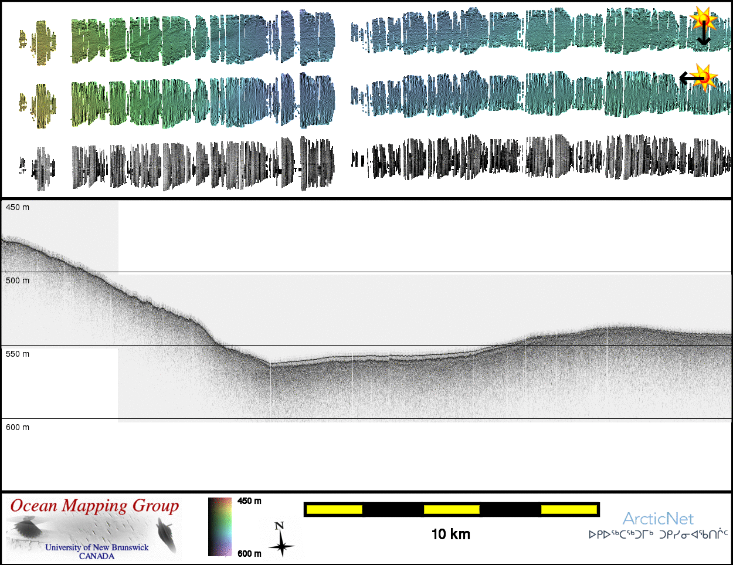The image size is (733, 565).
Task: Click the depth color scale bar
Action: [220, 527]
